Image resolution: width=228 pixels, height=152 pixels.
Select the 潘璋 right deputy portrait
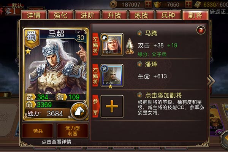tap(112, 76)
